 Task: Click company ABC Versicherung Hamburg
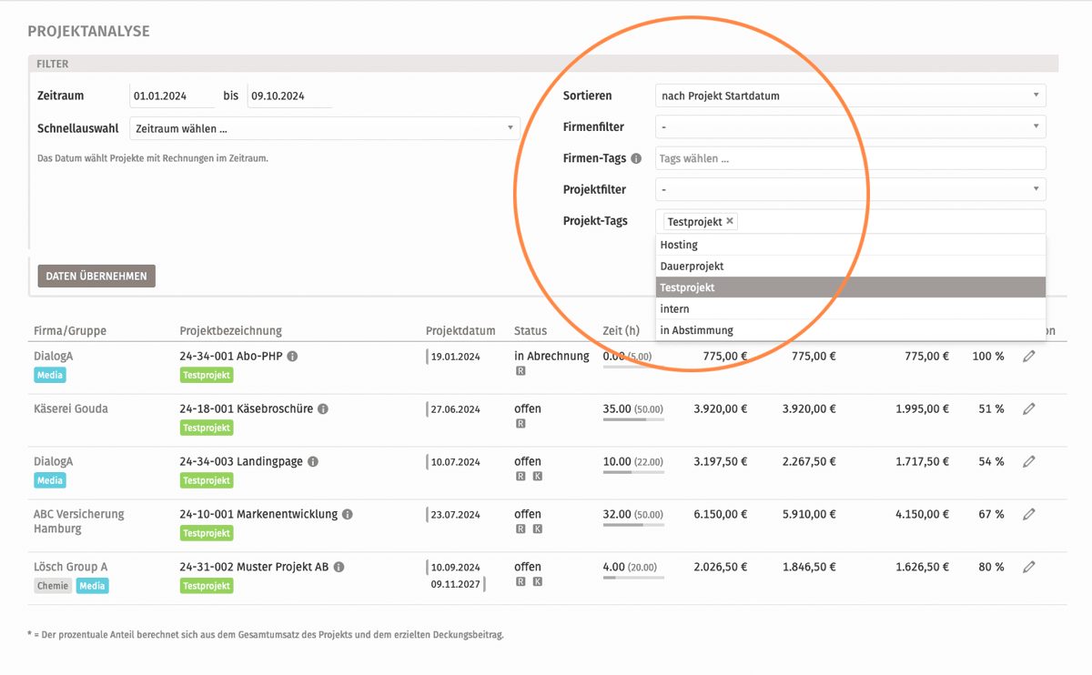click(x=79, y=521)
